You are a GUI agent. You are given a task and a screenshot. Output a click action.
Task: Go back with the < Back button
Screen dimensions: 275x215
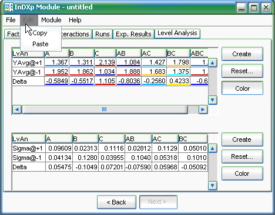(x=116, y=202)
